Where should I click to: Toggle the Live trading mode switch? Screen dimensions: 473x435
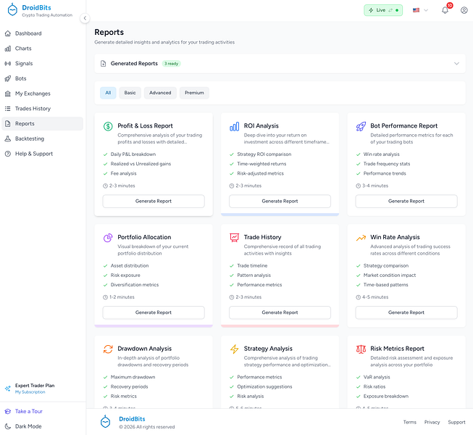coord(383,10)
